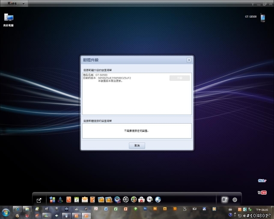This screenshot has height=219, width=274.
Task: Open the Photoshop icon in taskbar
Action: pyautogui.click(x=145, y=209)
